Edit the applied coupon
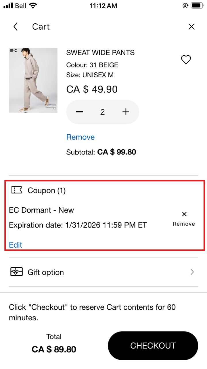The image size is (207, 369). 16,245
